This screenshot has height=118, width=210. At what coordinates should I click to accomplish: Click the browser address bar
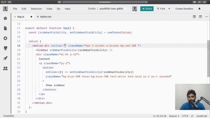pos(105,2)
